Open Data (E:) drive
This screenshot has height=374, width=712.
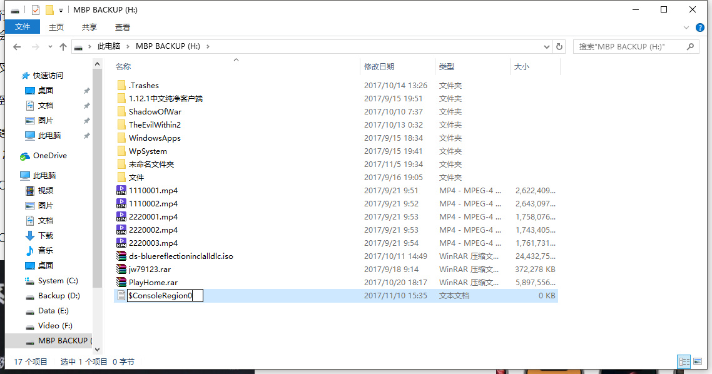(53, 310)
